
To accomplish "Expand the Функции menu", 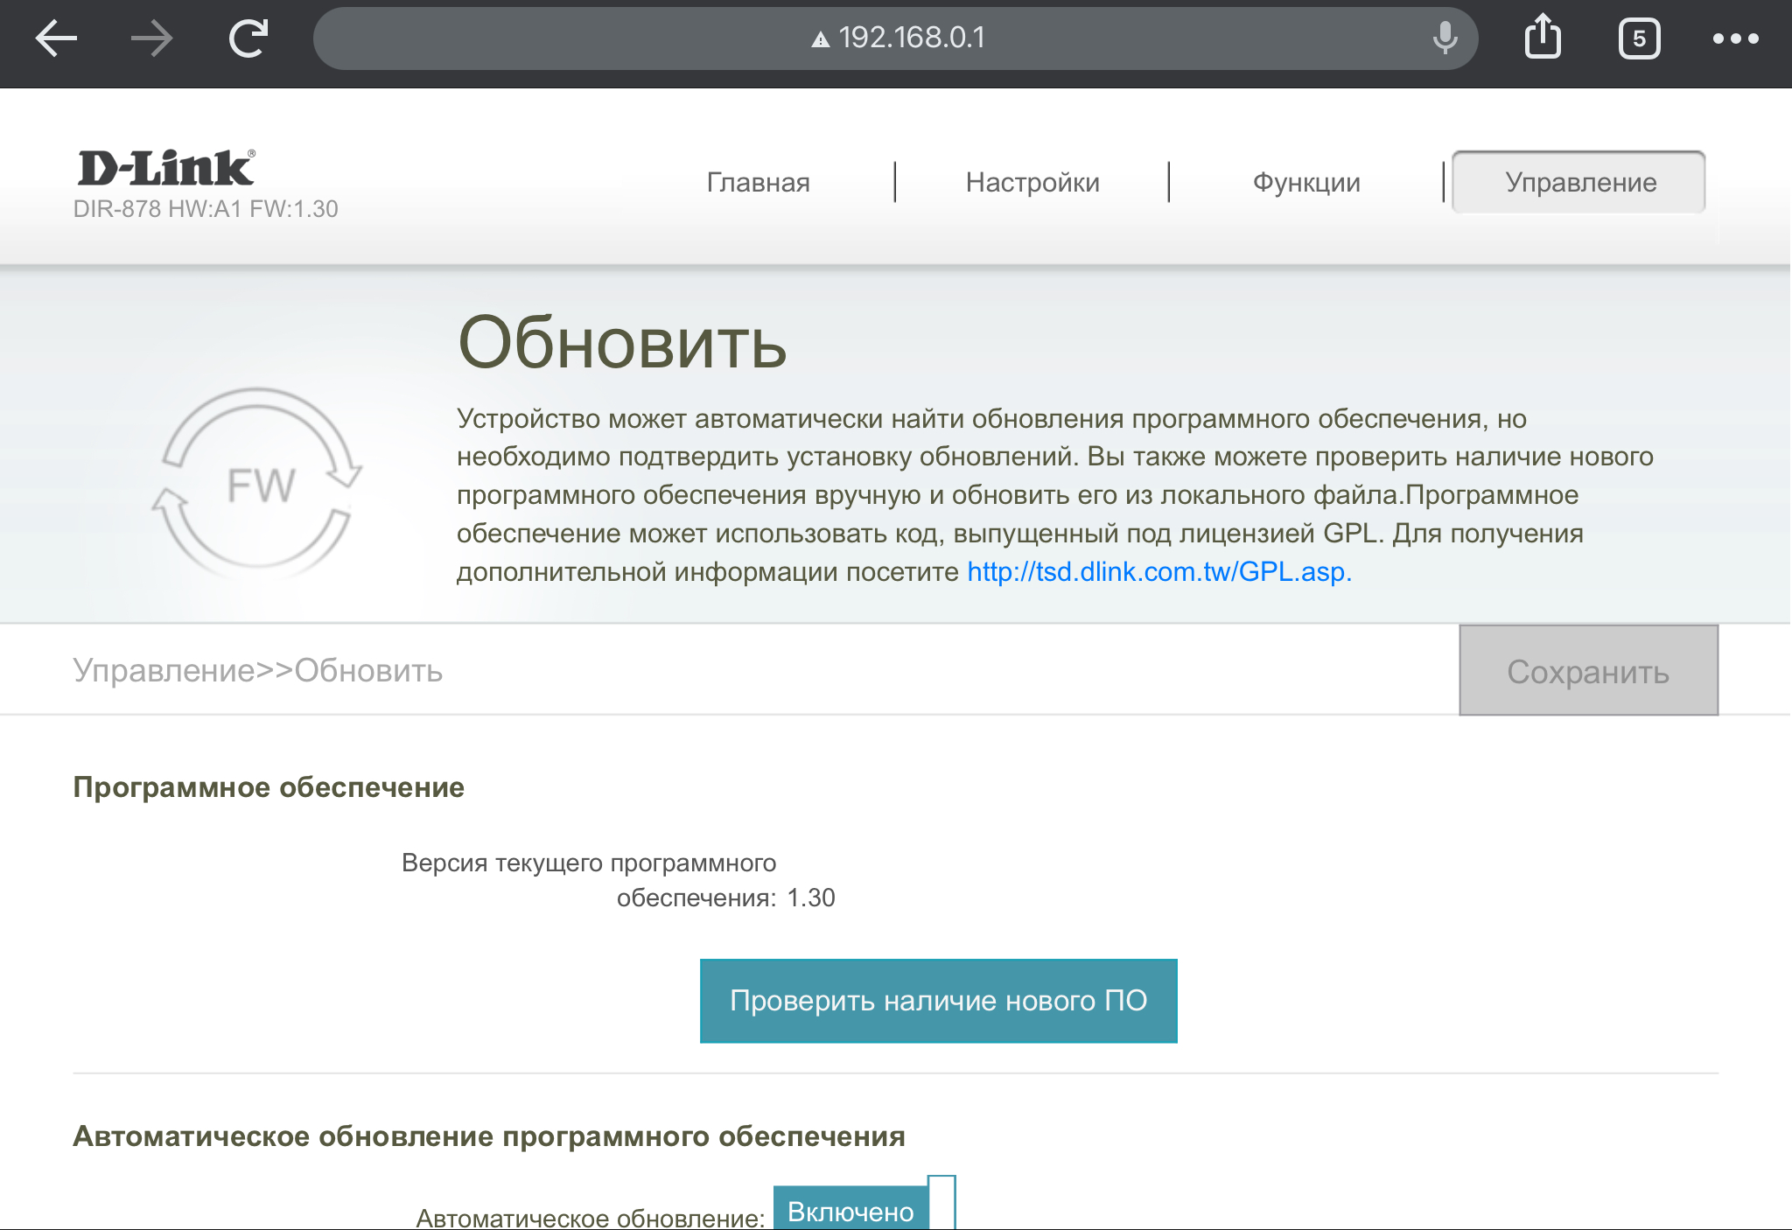I will click(1306, 182).
